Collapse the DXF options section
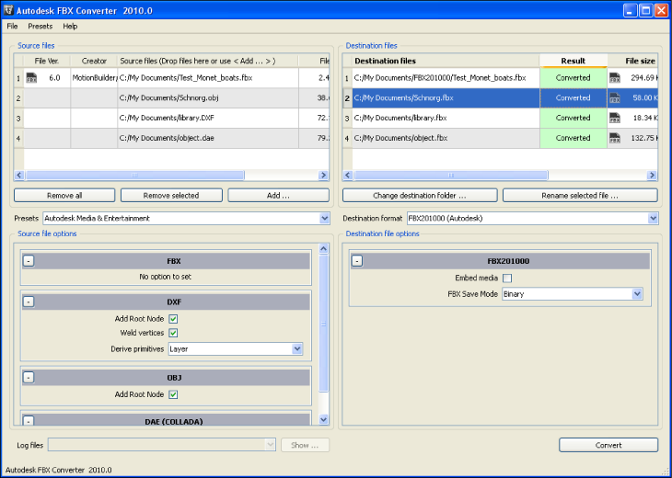672x478 pixels. tap(29, 302)
